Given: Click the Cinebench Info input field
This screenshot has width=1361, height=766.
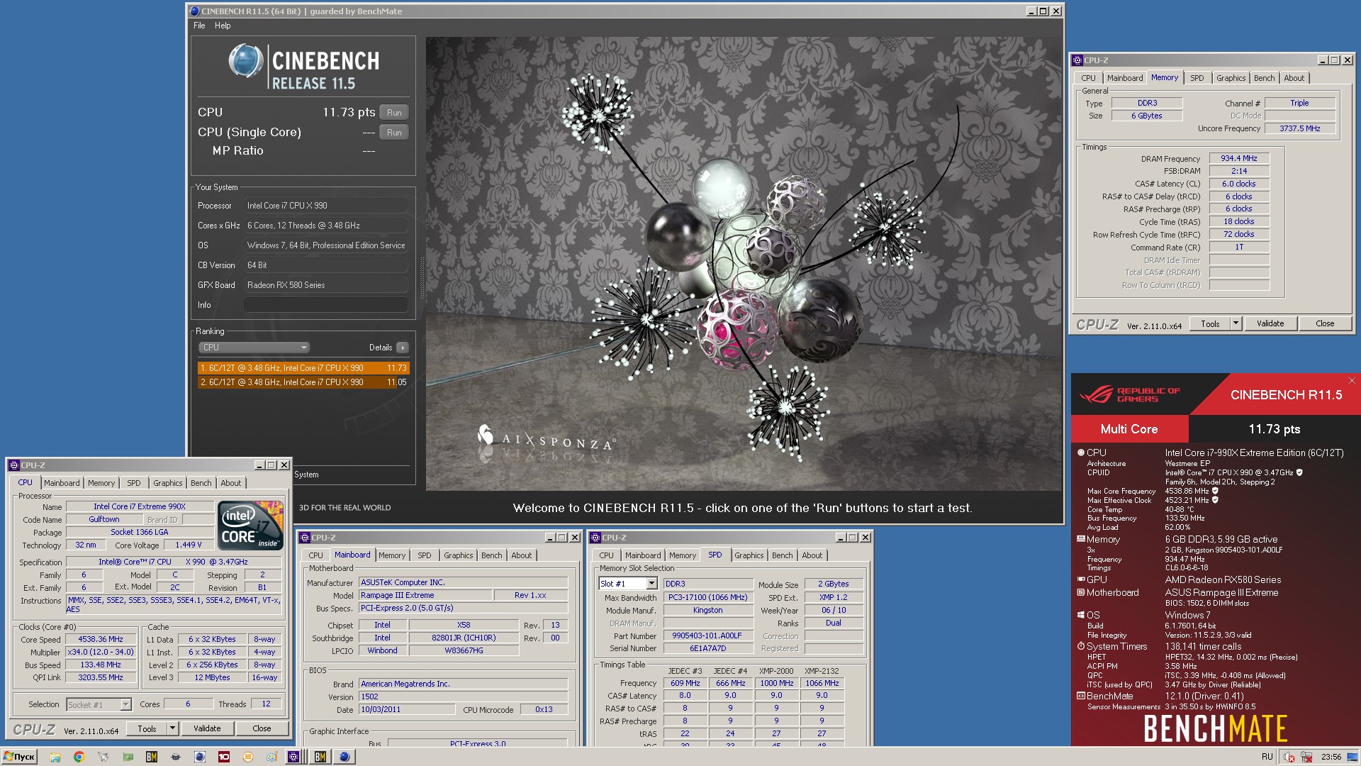Looking at the screenshot, I should (x=326, y=305).
